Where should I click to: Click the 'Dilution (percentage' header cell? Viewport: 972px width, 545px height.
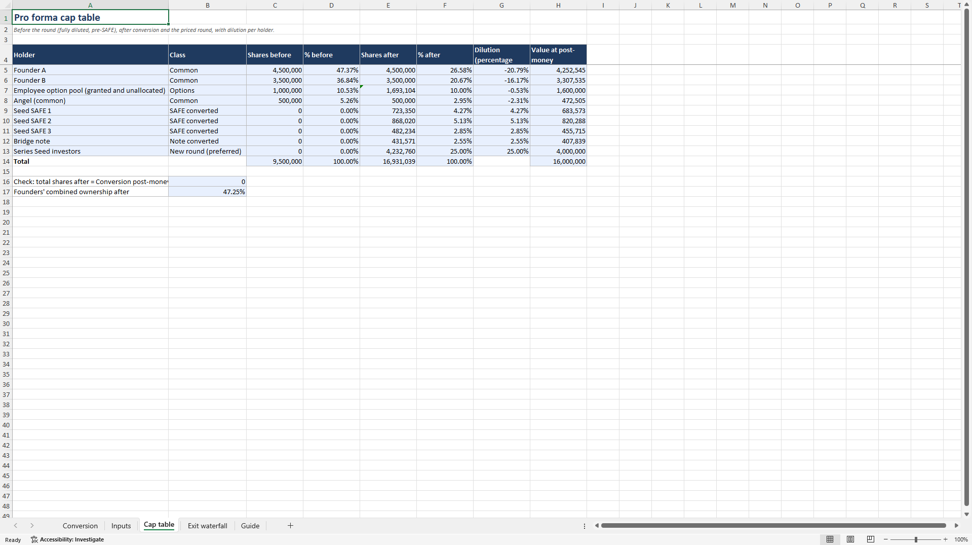coord(501,55)
